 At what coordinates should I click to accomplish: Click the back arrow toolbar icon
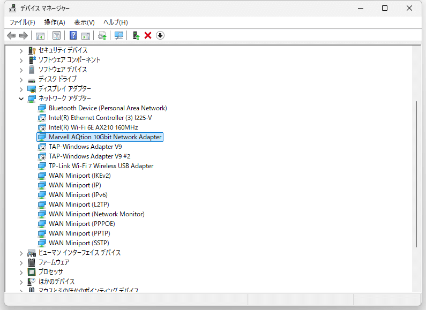point(11,35)
